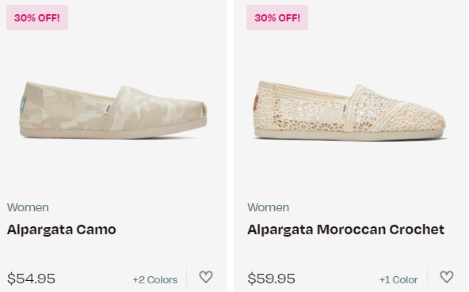Add Alpargata Moroccan Crochet to wishlist via heart
Viewport: 469px width, 292px height.
(447, 277)
